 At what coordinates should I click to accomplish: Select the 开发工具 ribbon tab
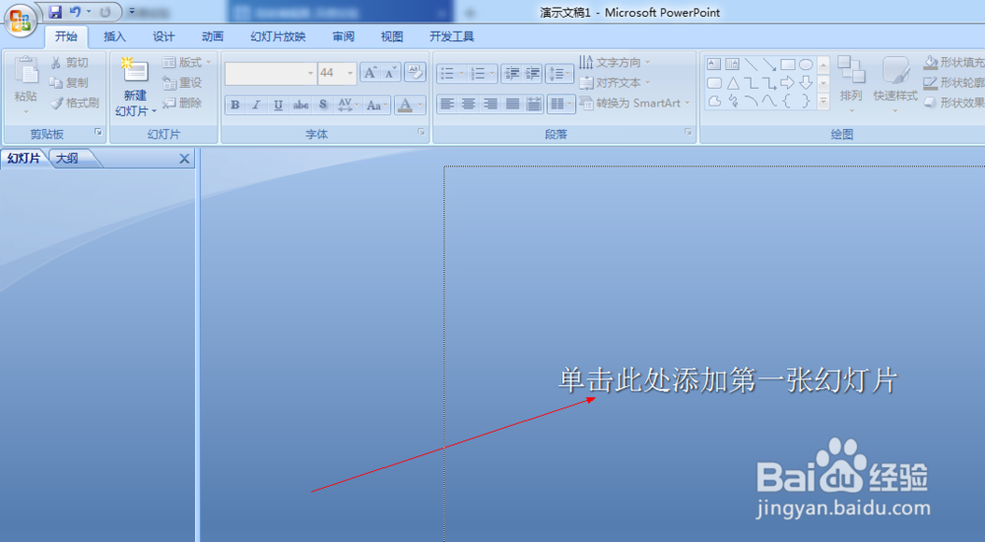pos(451,36)
